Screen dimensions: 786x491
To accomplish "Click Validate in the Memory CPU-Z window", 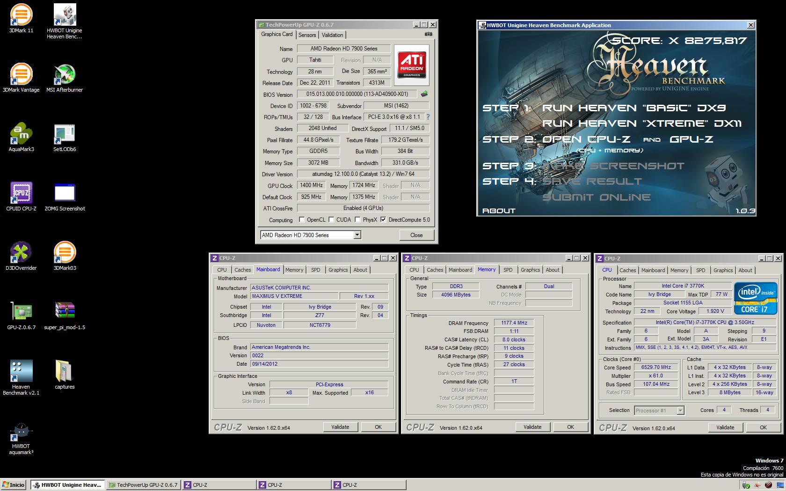I will pos(532,427).
